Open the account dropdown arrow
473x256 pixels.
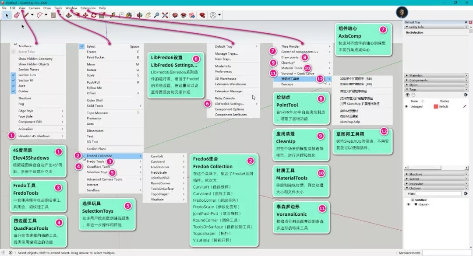219,15
